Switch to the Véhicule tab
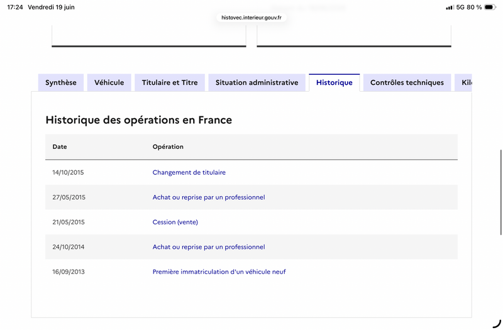This screenshot has height=330, width=503. (x=109, y=83)
